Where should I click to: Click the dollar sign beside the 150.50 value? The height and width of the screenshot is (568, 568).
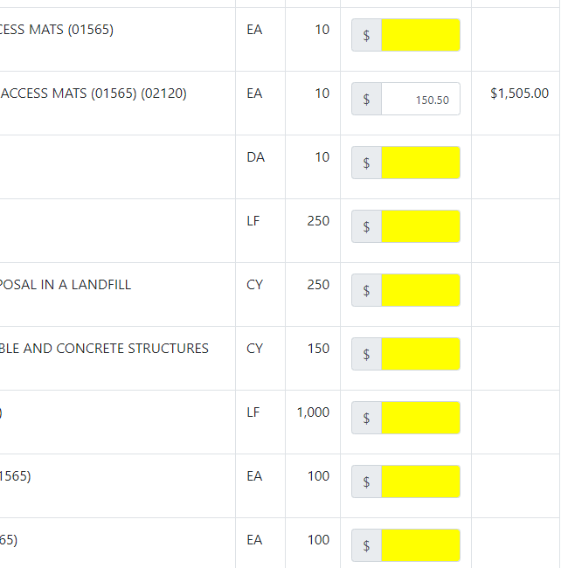(x=367, y=99)
